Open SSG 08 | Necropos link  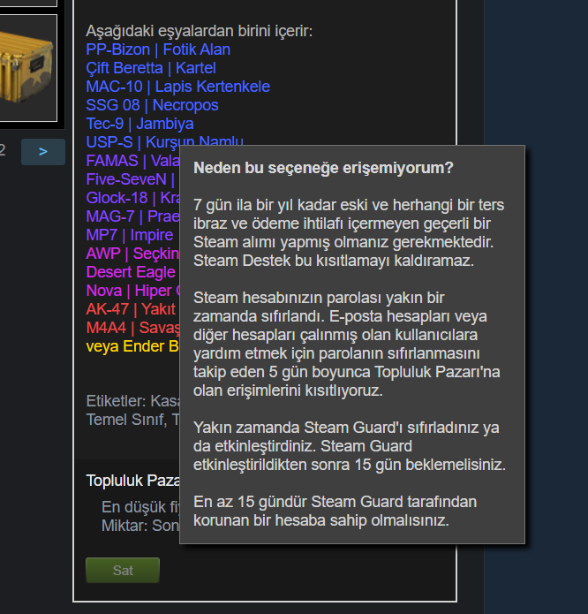coord(152,105)
